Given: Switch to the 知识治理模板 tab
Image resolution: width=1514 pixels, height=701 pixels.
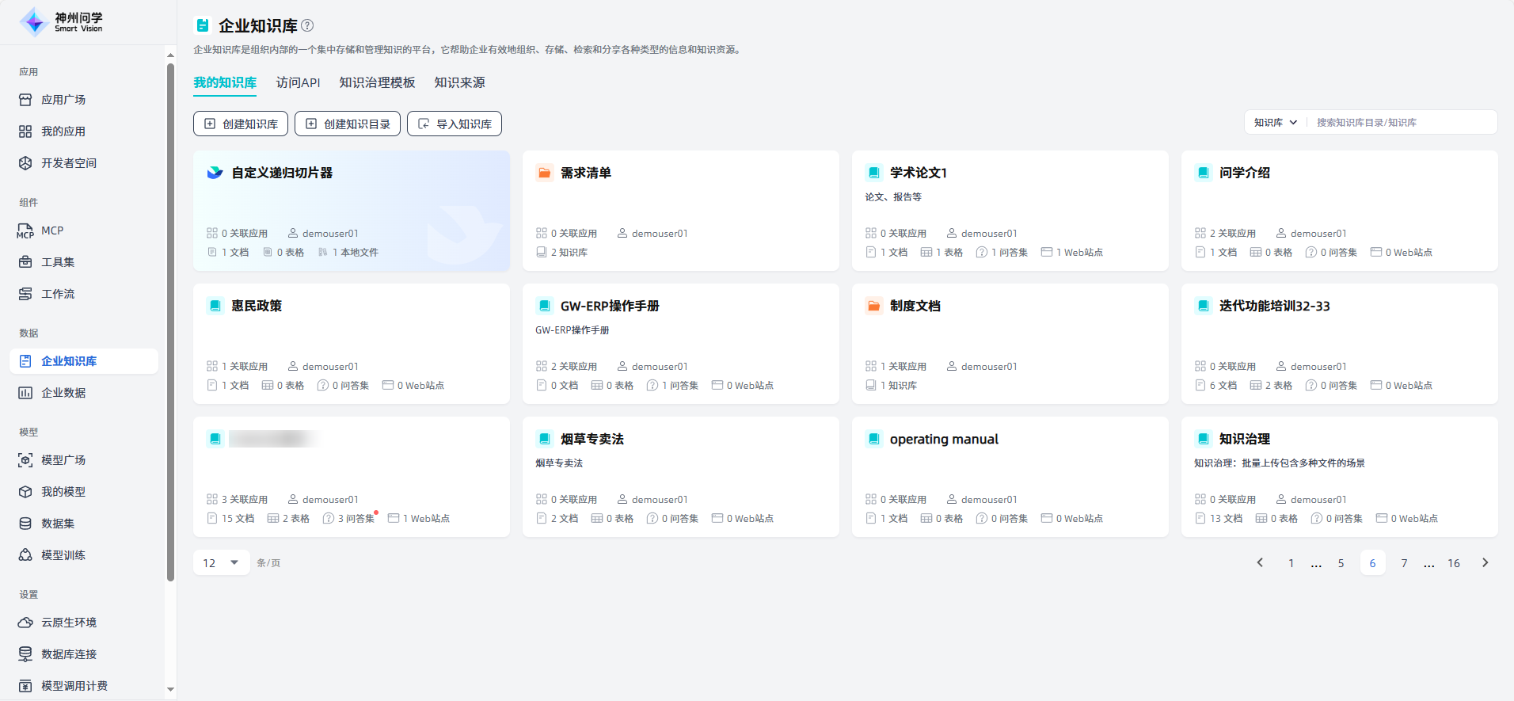Looking at the screenshot, I should (x=377, y=82).
